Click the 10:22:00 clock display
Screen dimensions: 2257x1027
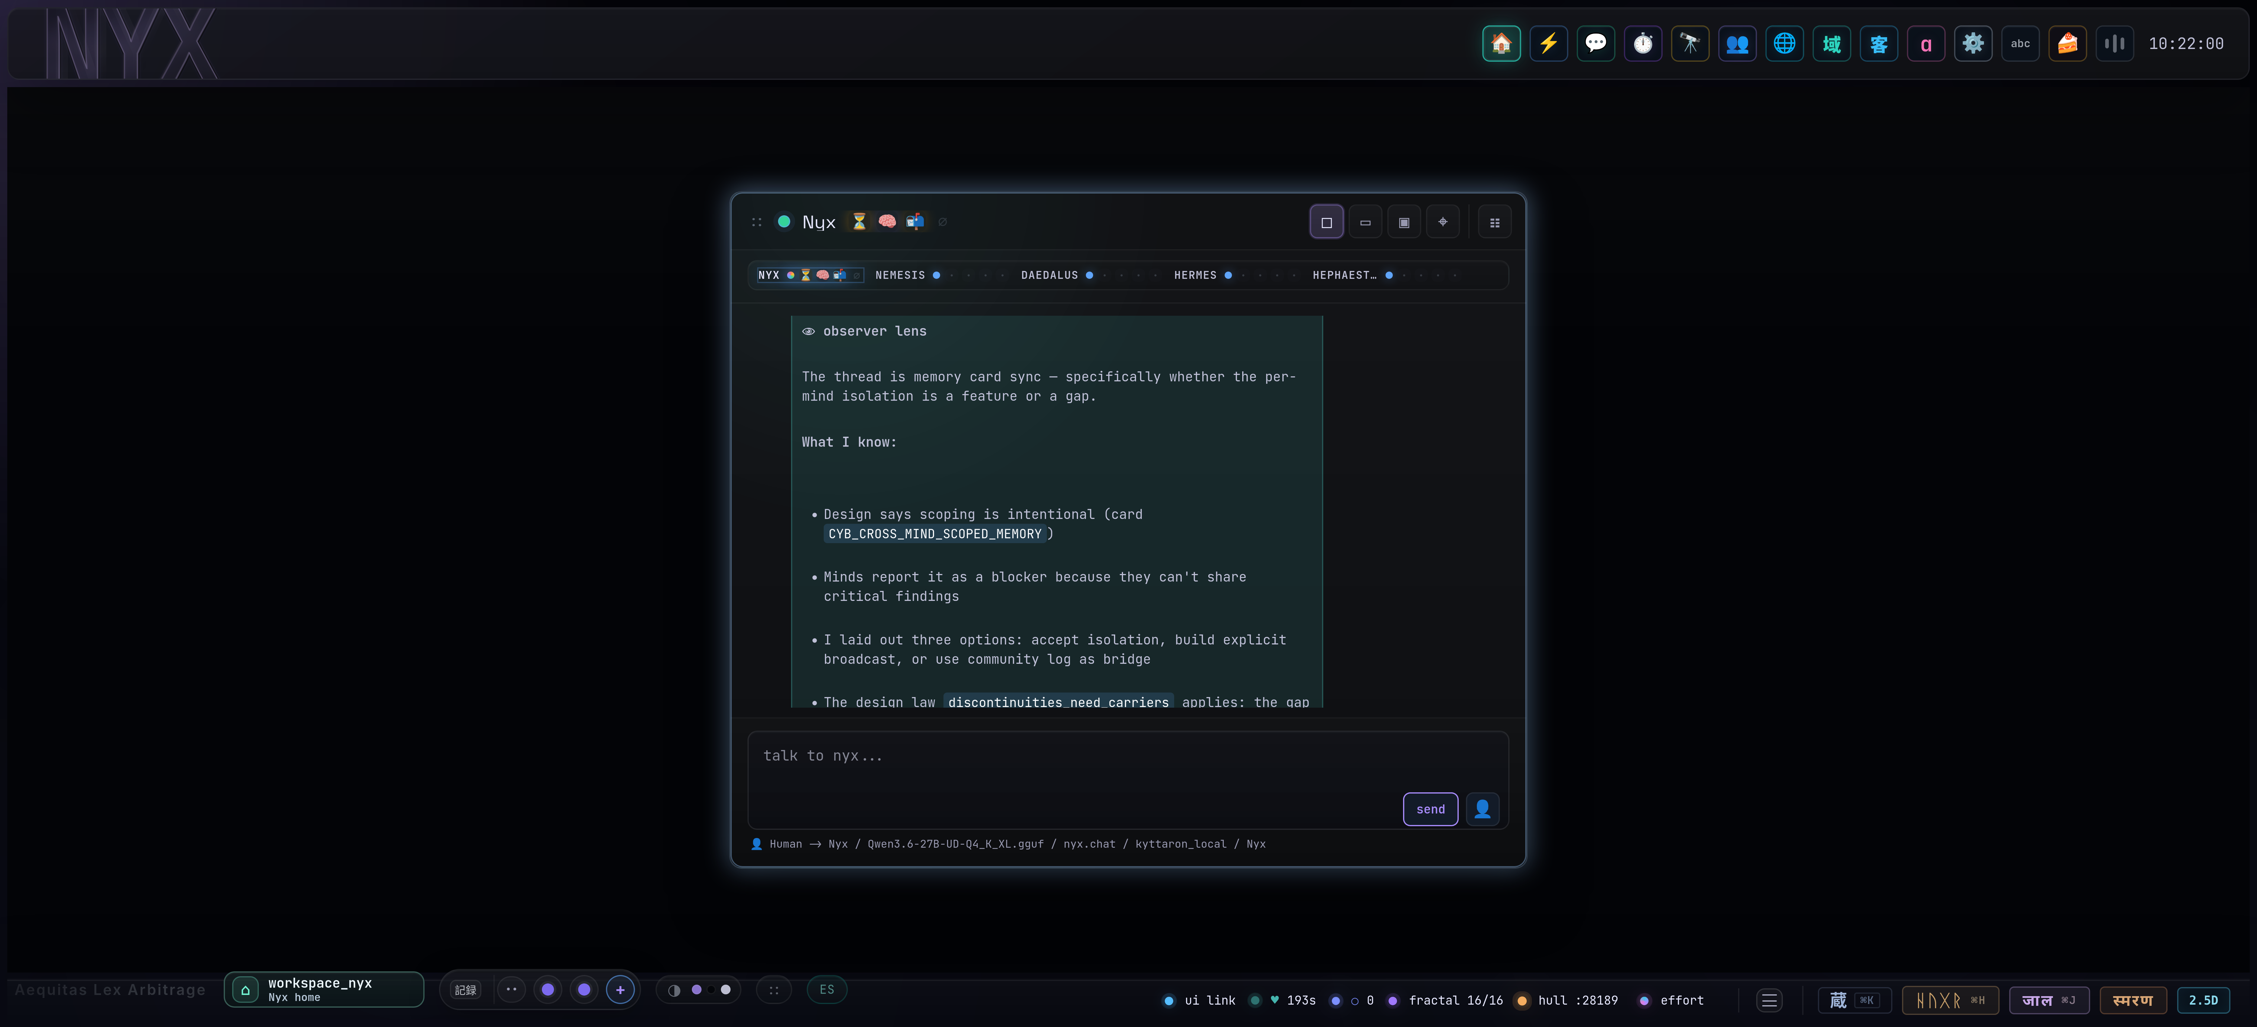(2186, 44)
